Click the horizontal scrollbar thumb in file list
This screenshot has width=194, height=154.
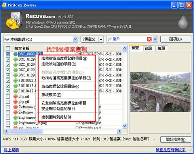(x=27, y=131)
